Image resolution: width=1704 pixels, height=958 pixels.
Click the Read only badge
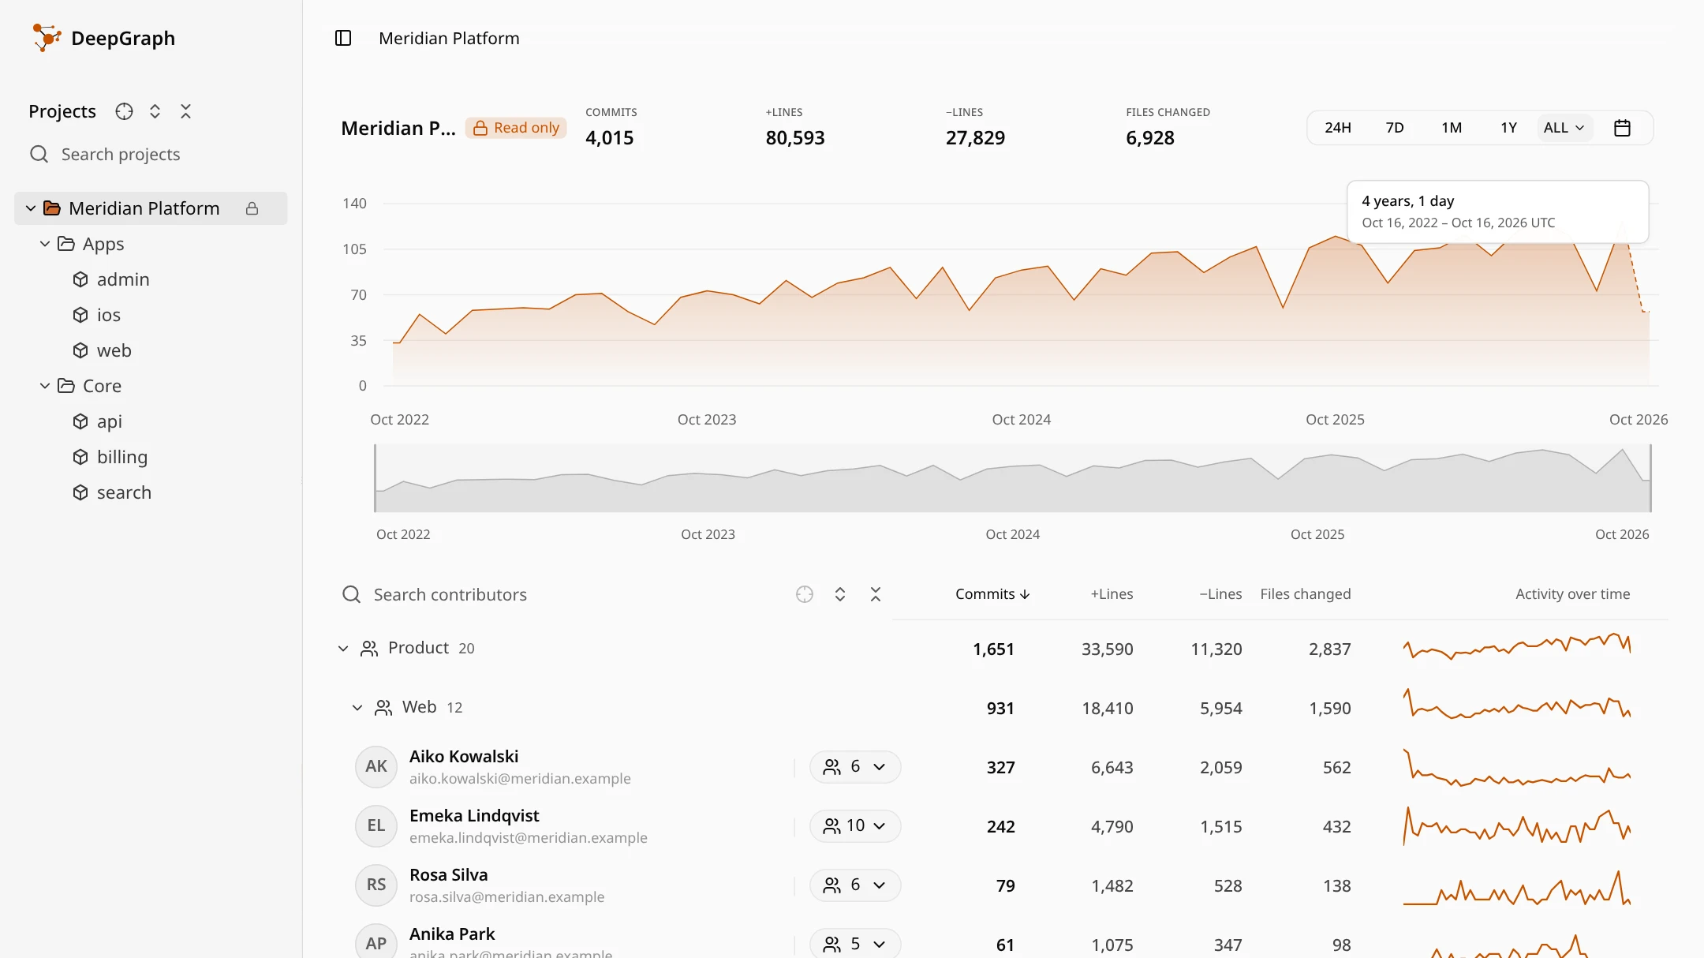click(x=516, y=128)
